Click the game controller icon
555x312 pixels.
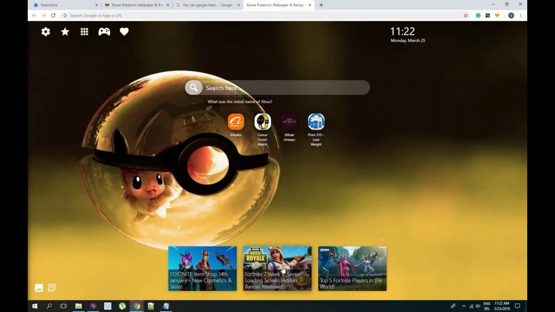coord(104,32)
